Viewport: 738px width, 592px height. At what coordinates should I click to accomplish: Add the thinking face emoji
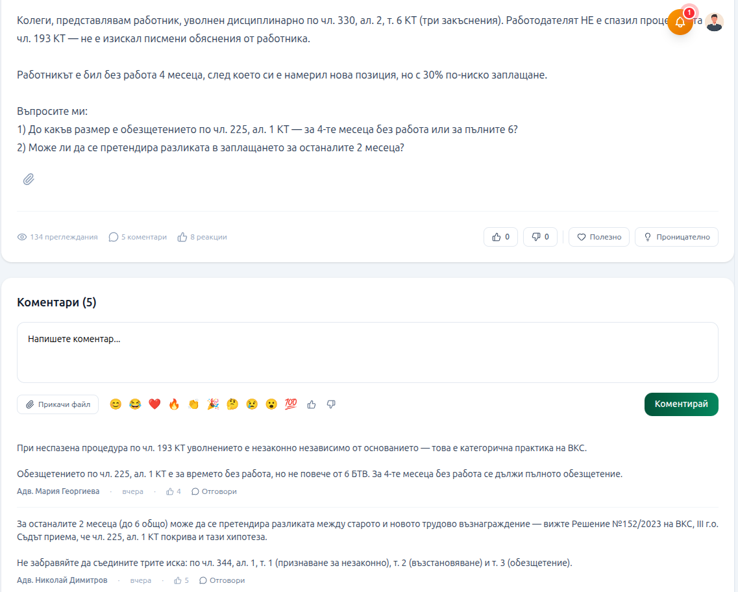click(x=232, y=404)
